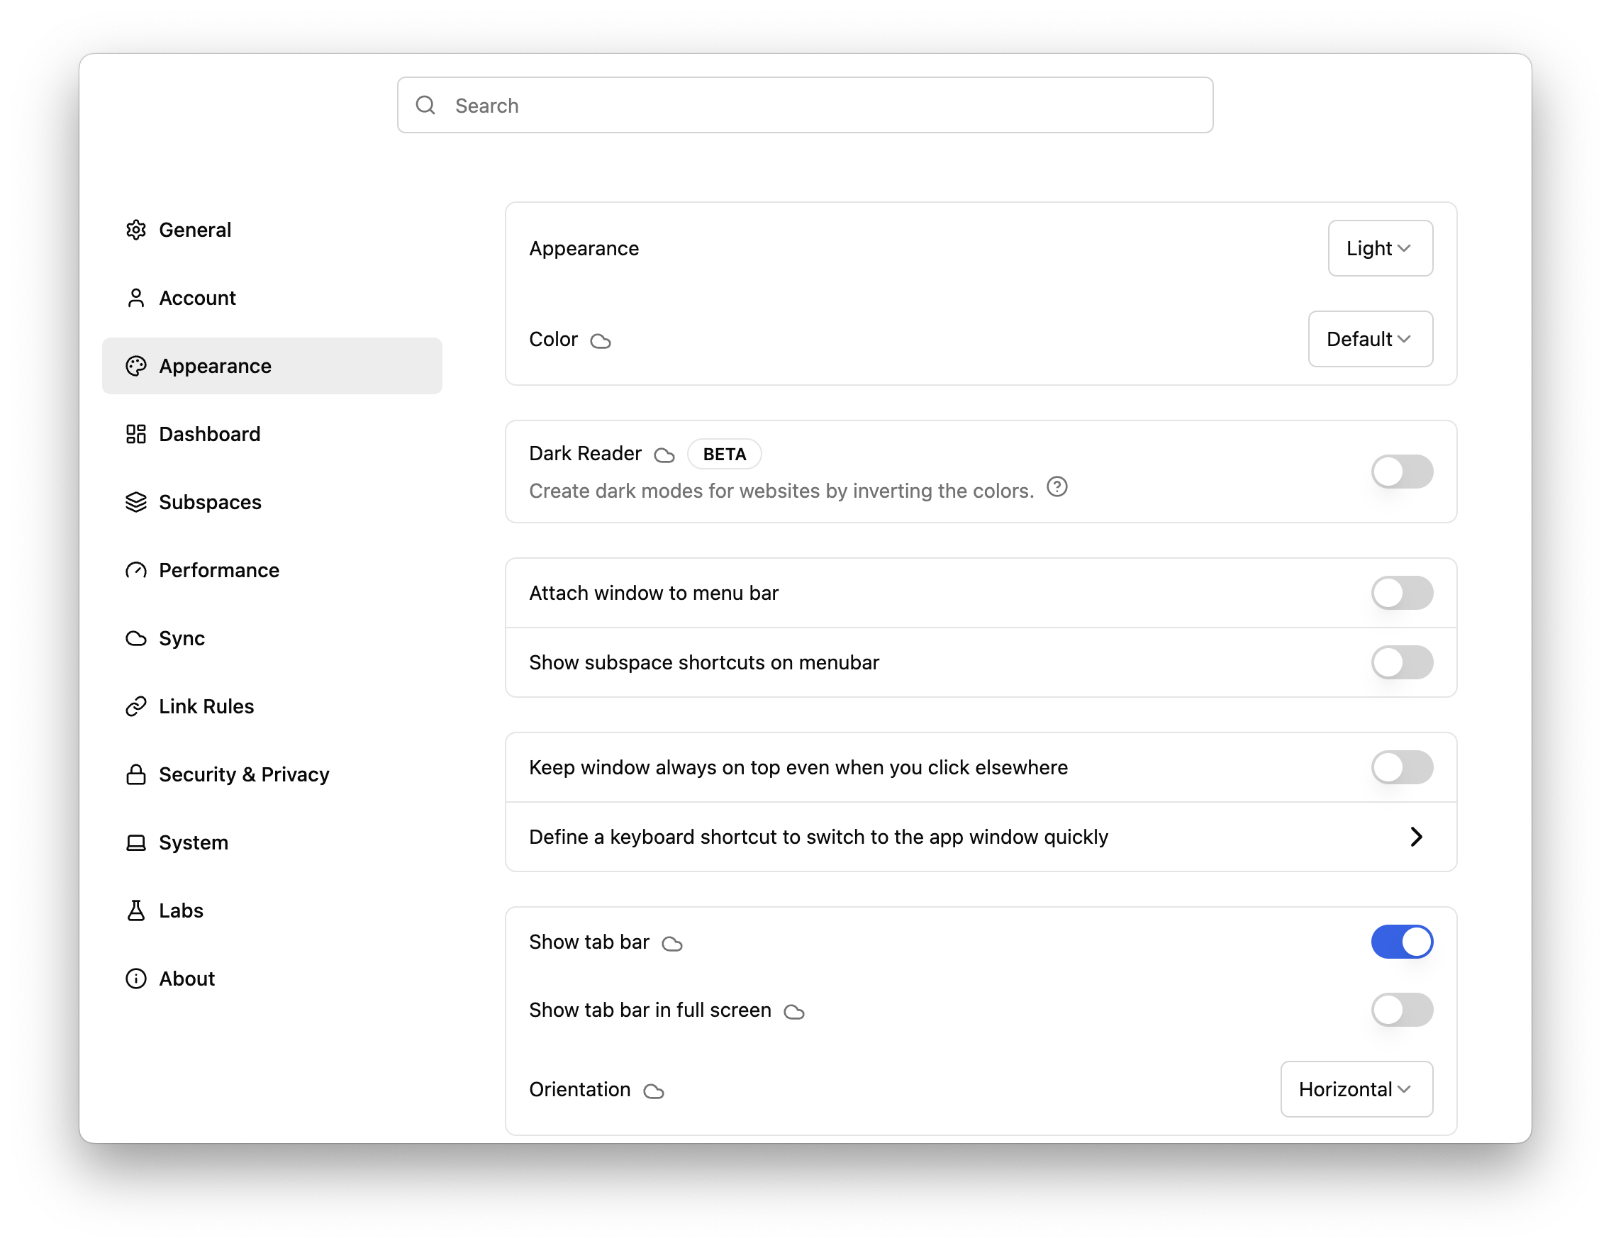Image resolution: width=1611 pixels, height=1248 pixels.
Task: Click the Dashboard grid icon
Action: click(x=135, y=434)
